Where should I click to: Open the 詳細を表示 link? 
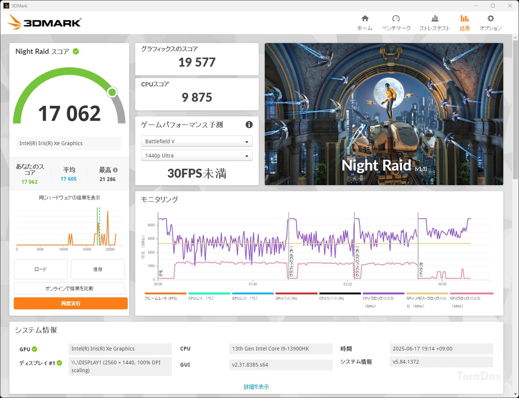tap(256, 387)
